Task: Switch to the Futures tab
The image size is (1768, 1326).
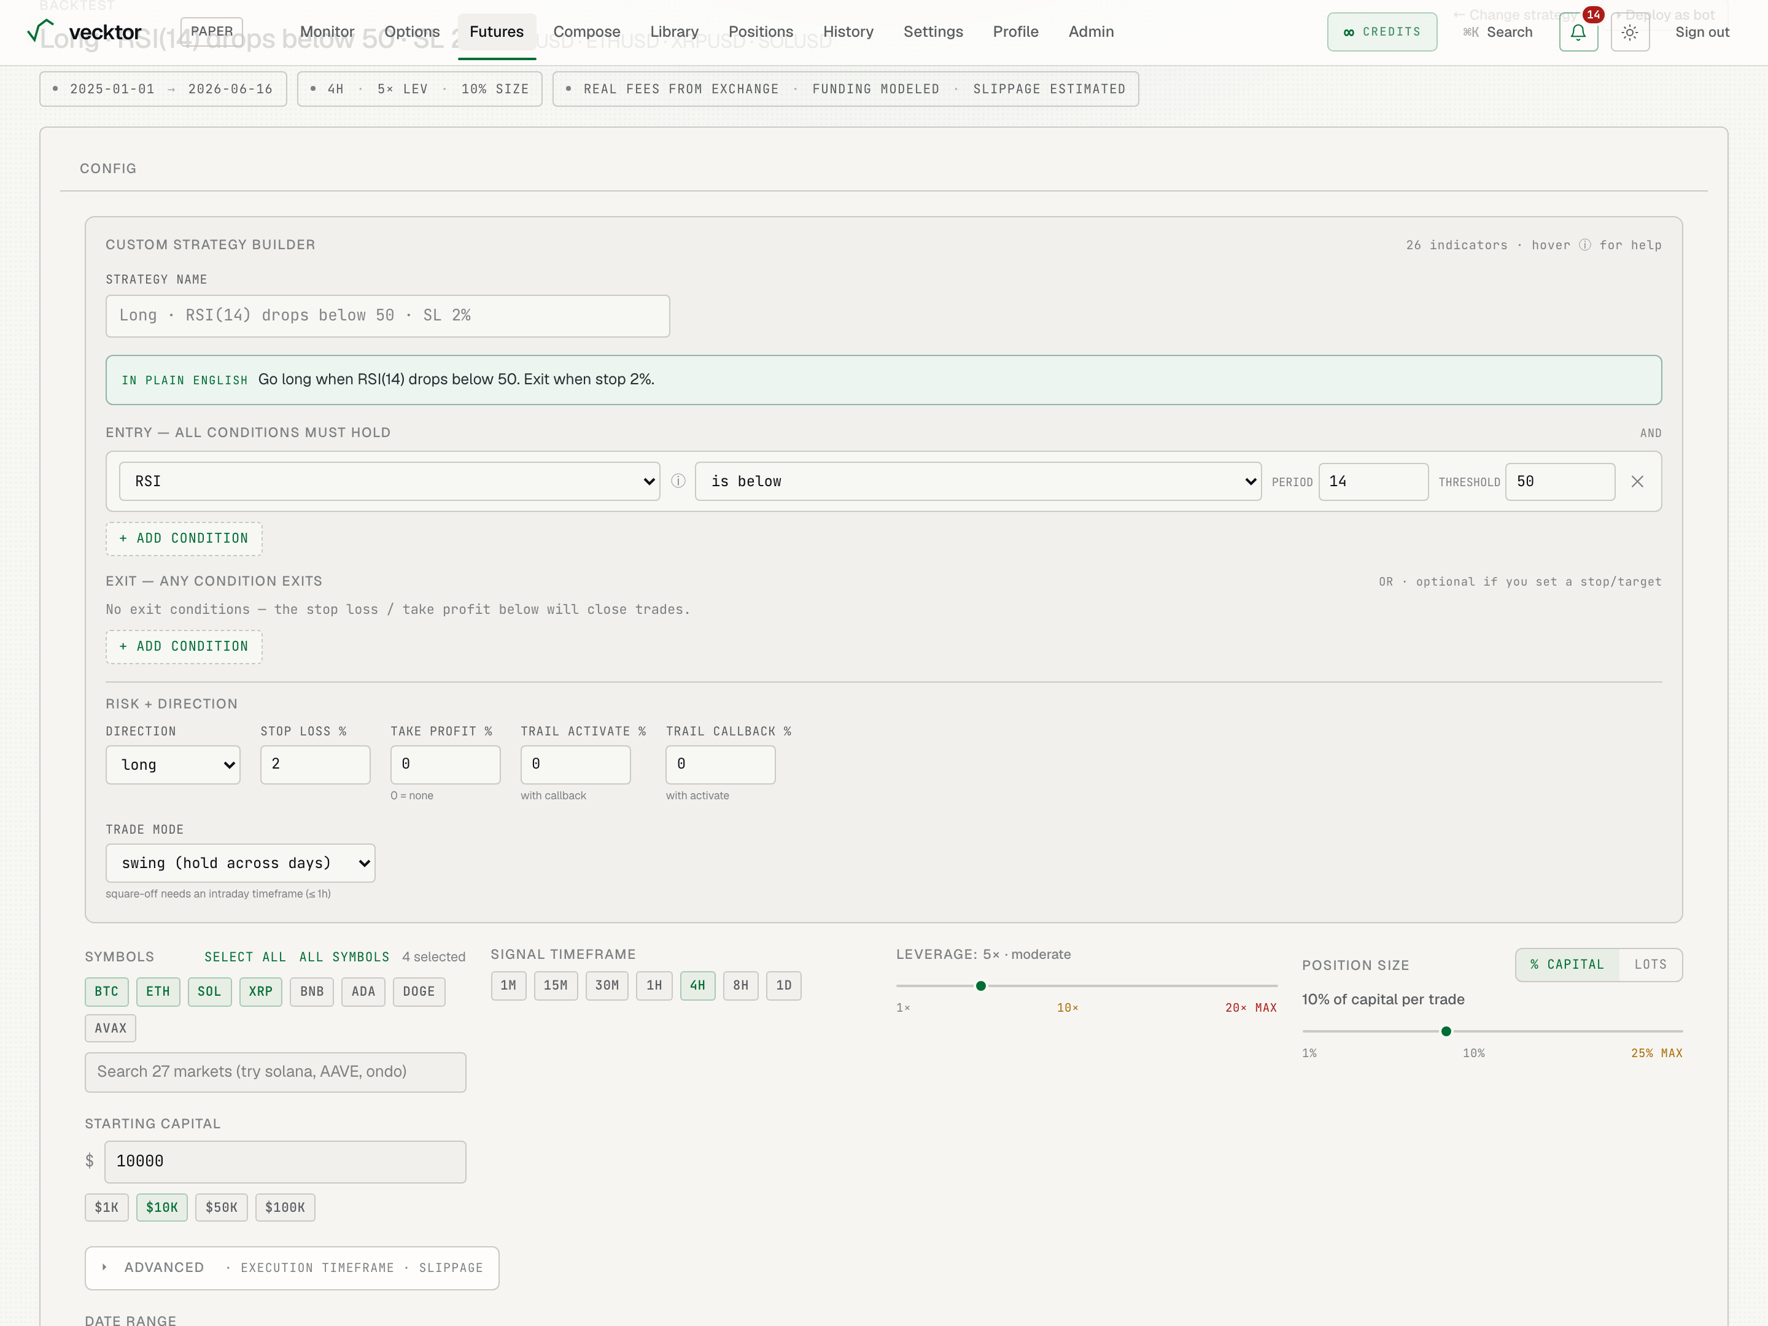Action: pos(497,32)
